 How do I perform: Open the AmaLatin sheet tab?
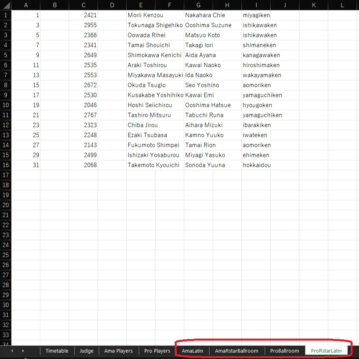pos(192,351)
